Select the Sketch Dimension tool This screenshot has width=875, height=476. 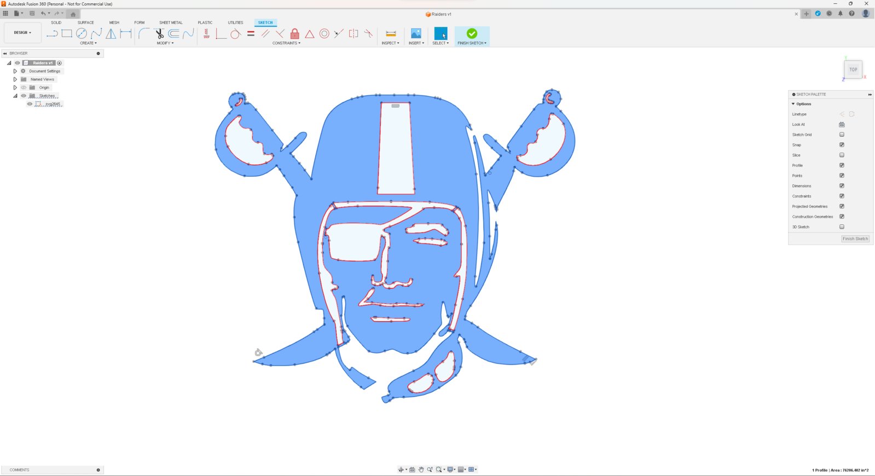point(126,33)
